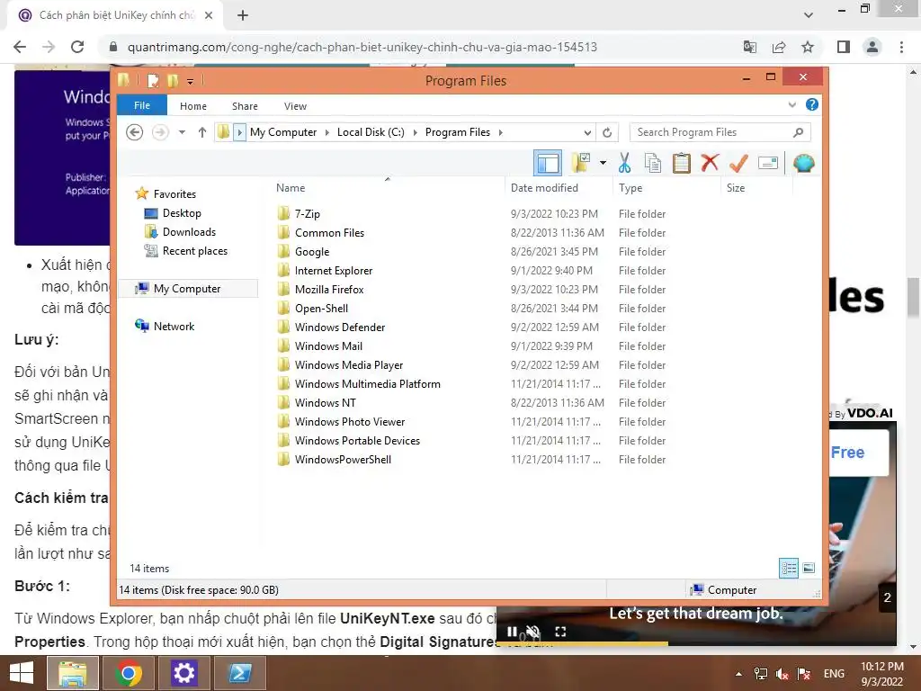Switch to the View ribbon tab
The width and height of the screenshot is (921, 691).
[x=295, y=106]
